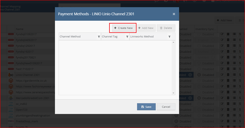Cancel the Payment Methods dialog
The width and height of the screenshot is (245, 128).
166,107
